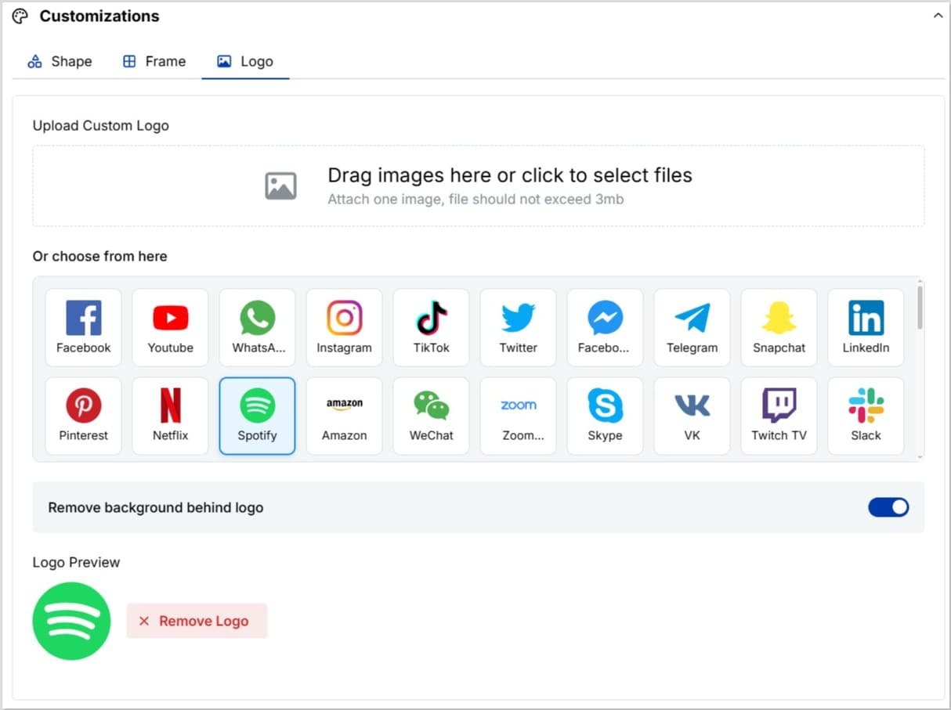This screenshot has height=710, width=951.
Task: Select the Instagram logo
Action: click(345, 327)
